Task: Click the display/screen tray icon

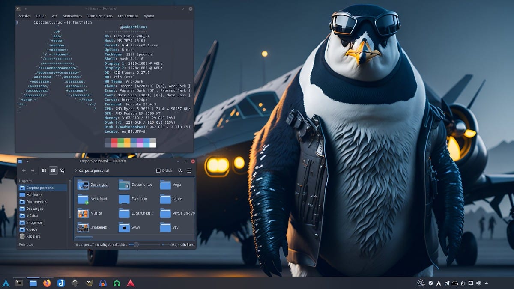Action: pos(471,283)
